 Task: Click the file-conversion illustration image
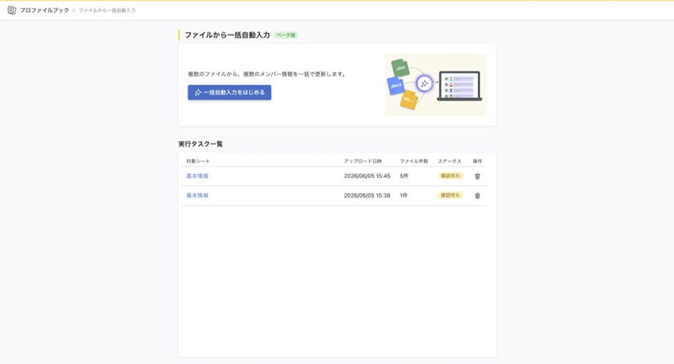(x=436, y=85)
